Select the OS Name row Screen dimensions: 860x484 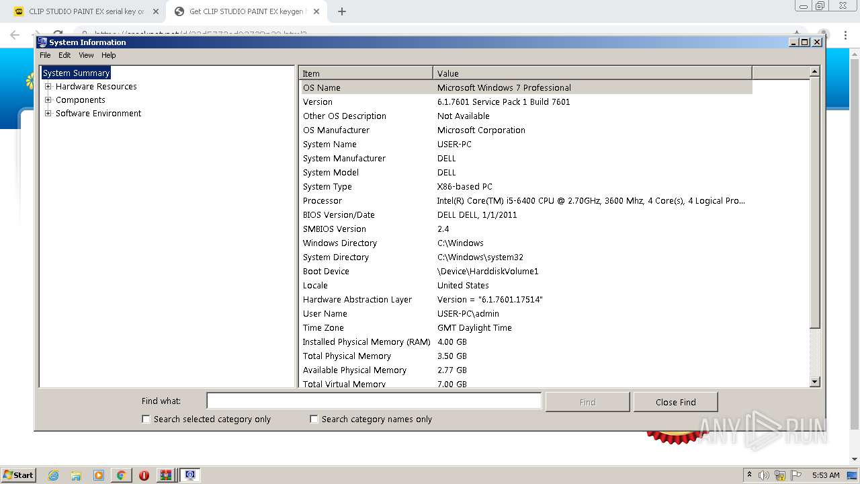point(526,87)
